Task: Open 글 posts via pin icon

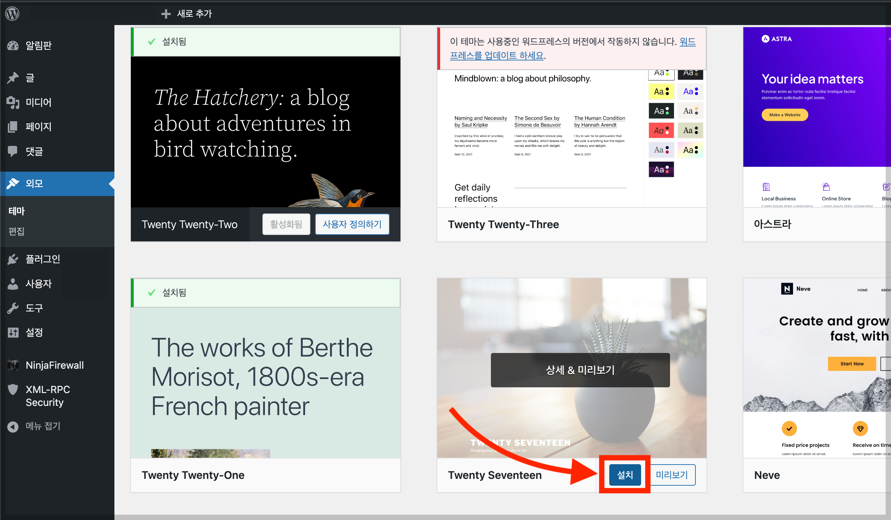Action: [x=13, y=78]
